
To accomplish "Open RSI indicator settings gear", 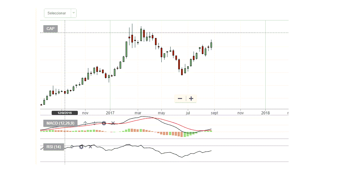I will click(x=81, y=147).
